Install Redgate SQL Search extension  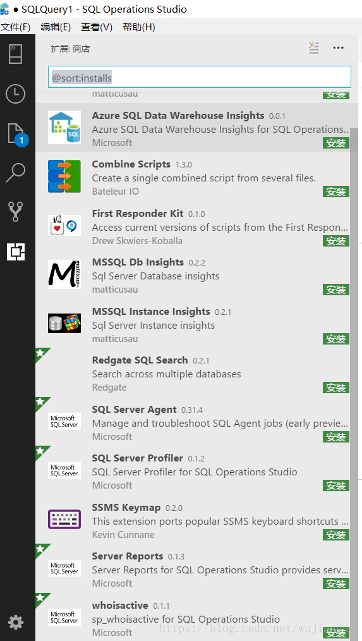(336, 388)
